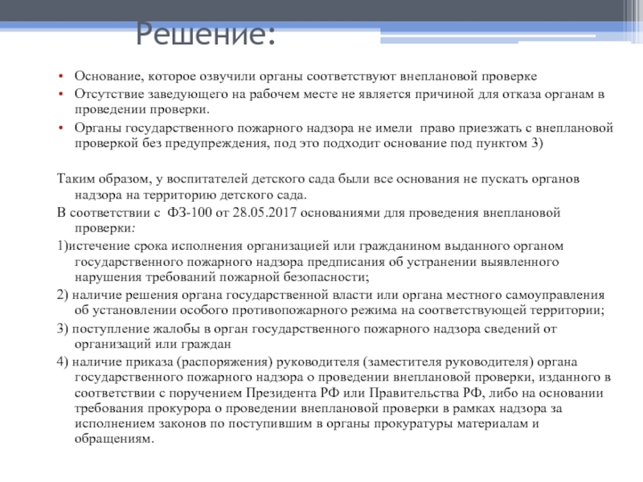Select the bullet "Органы государственного пожарного надзора не имели право"

(x=344, y=135)
